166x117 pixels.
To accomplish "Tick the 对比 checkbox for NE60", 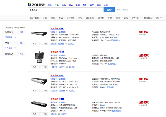I will pyautogui.click(x=41, y=67).
